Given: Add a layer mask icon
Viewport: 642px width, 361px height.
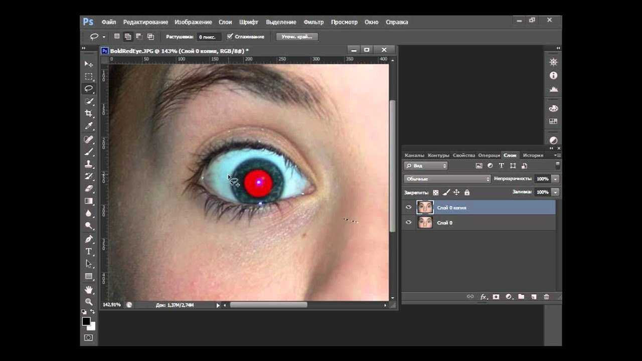Looking at the screenshot, I should coord(496,297).
